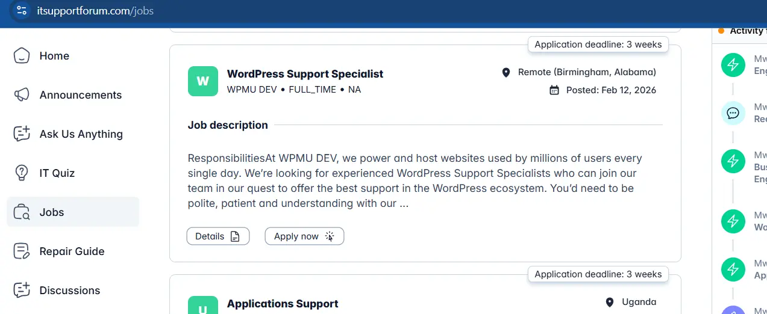Open the WordPress Support Specialist job title

(305, 74)
